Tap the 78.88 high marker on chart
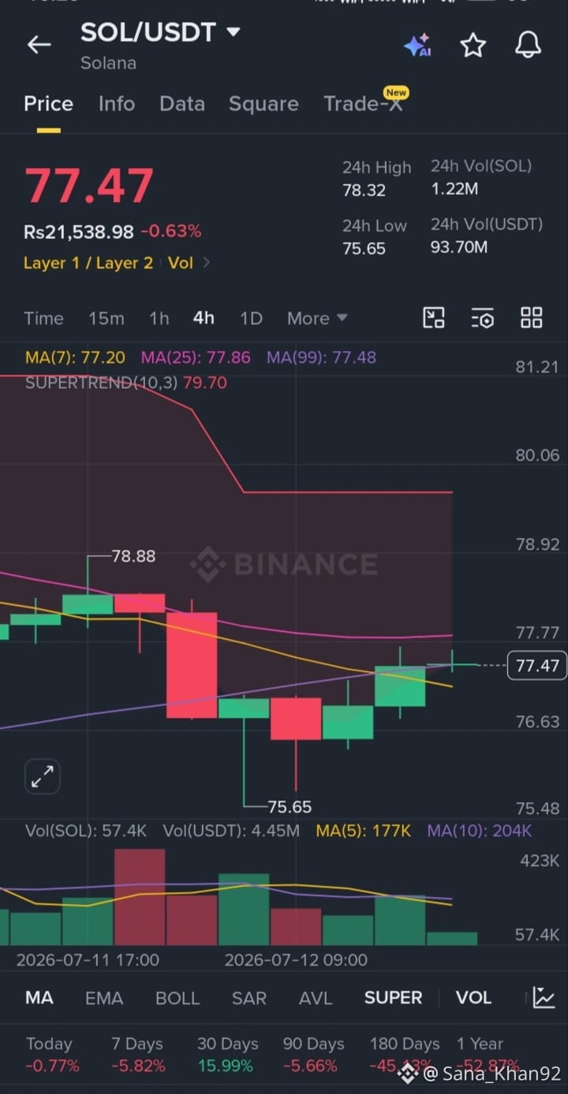568x1094 pixels. [x=133, y=556]
